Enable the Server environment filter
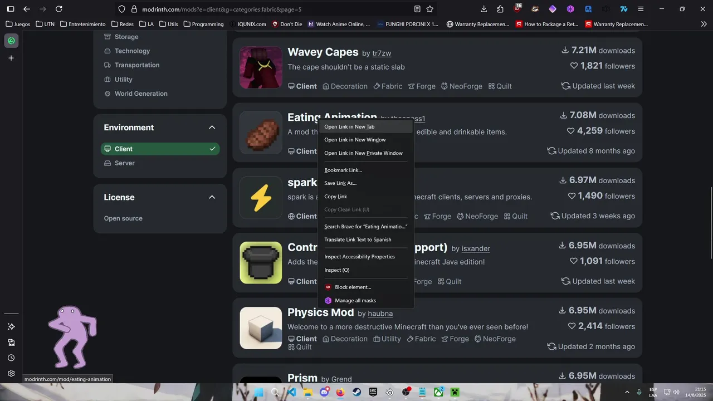The image size is (713, 401). (160, 163)
